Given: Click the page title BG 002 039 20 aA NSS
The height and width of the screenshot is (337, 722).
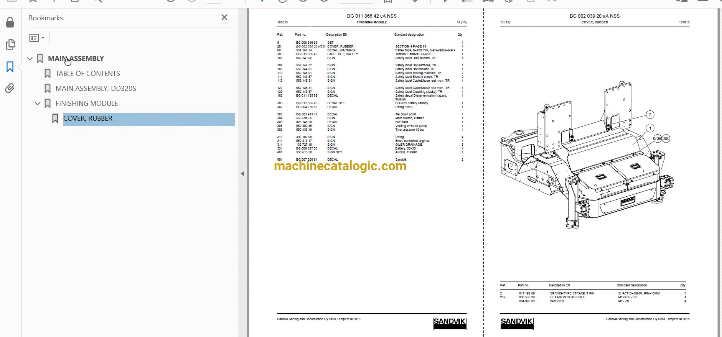Looking at the screenshot, I should pos(595,16).
